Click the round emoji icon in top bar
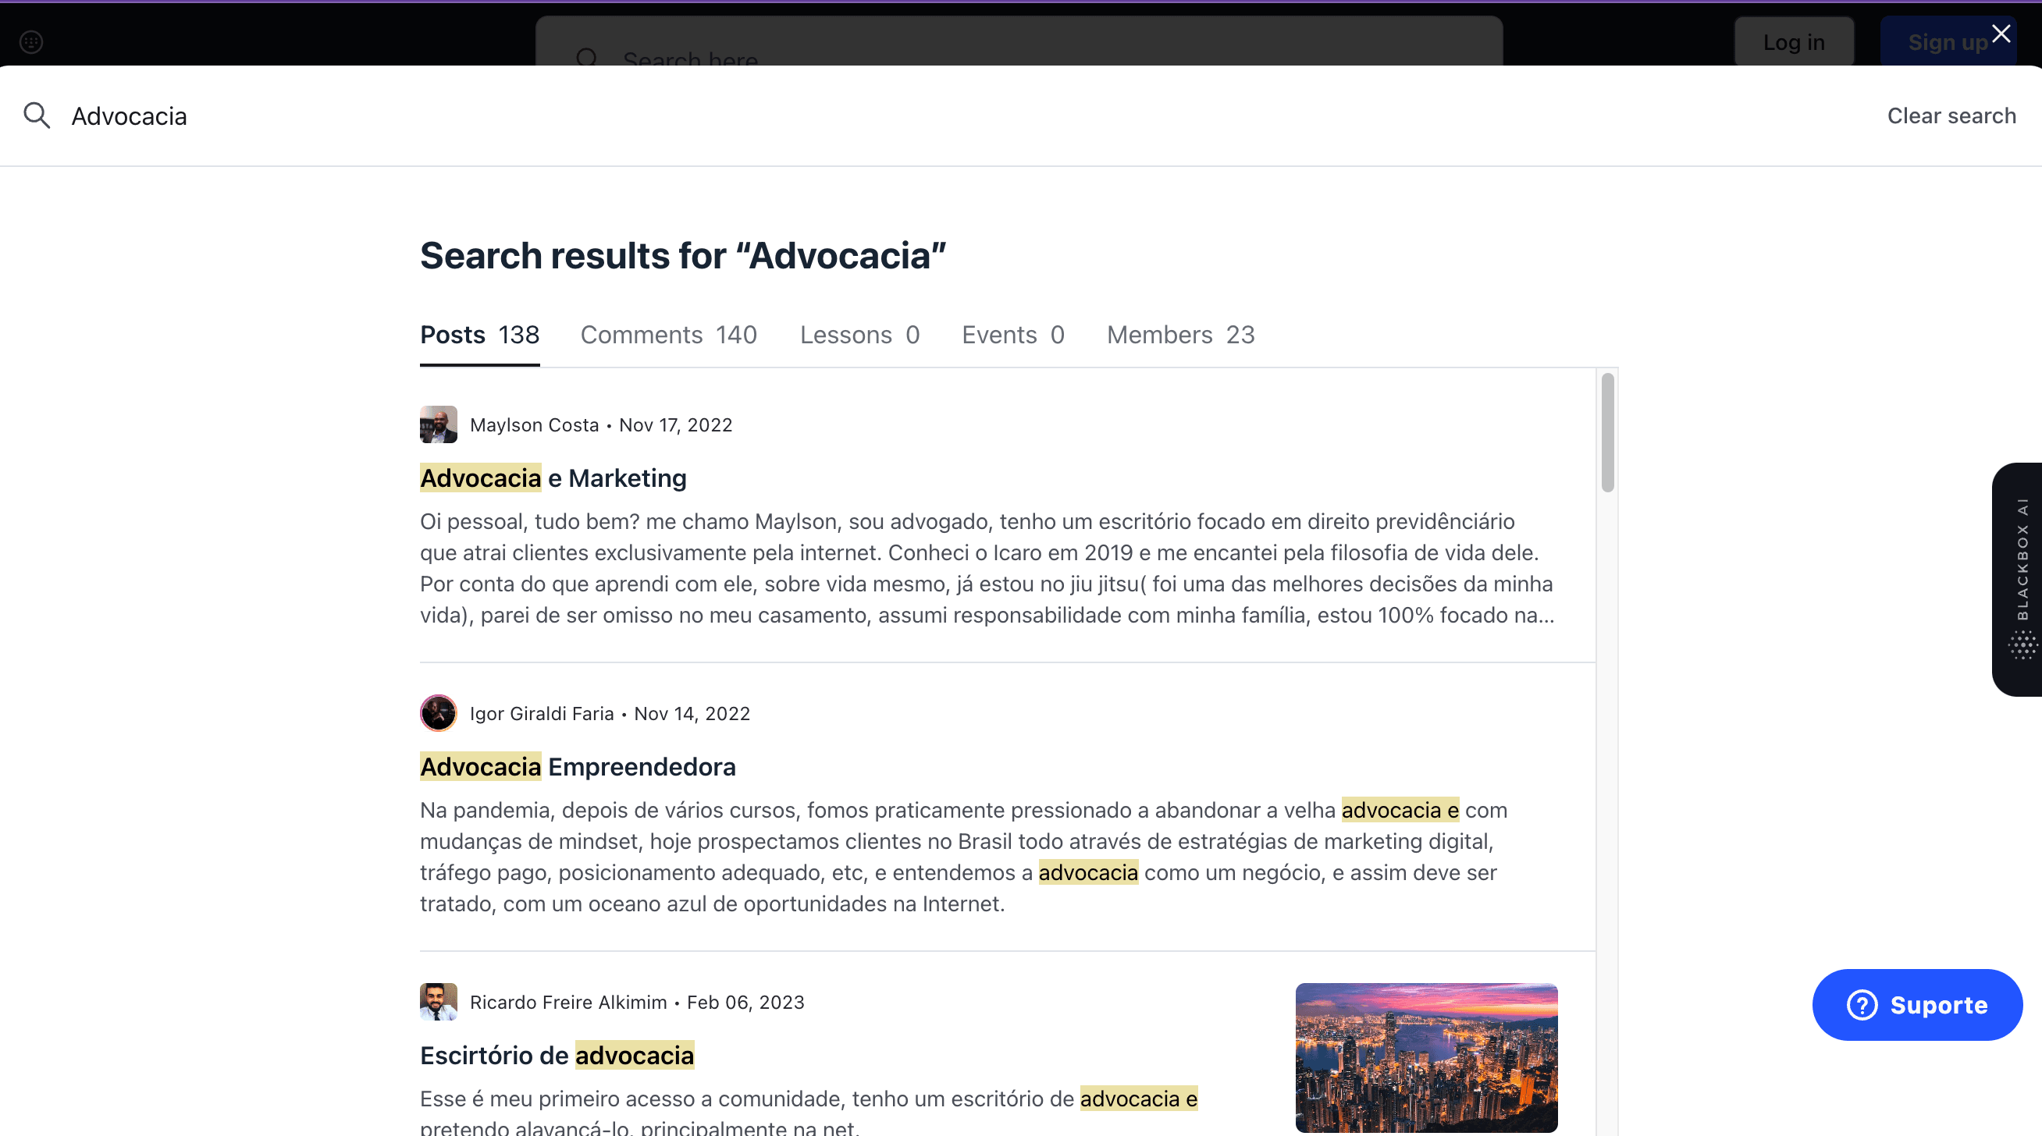The image size is (2042, 1136). (x=31, y=41)
